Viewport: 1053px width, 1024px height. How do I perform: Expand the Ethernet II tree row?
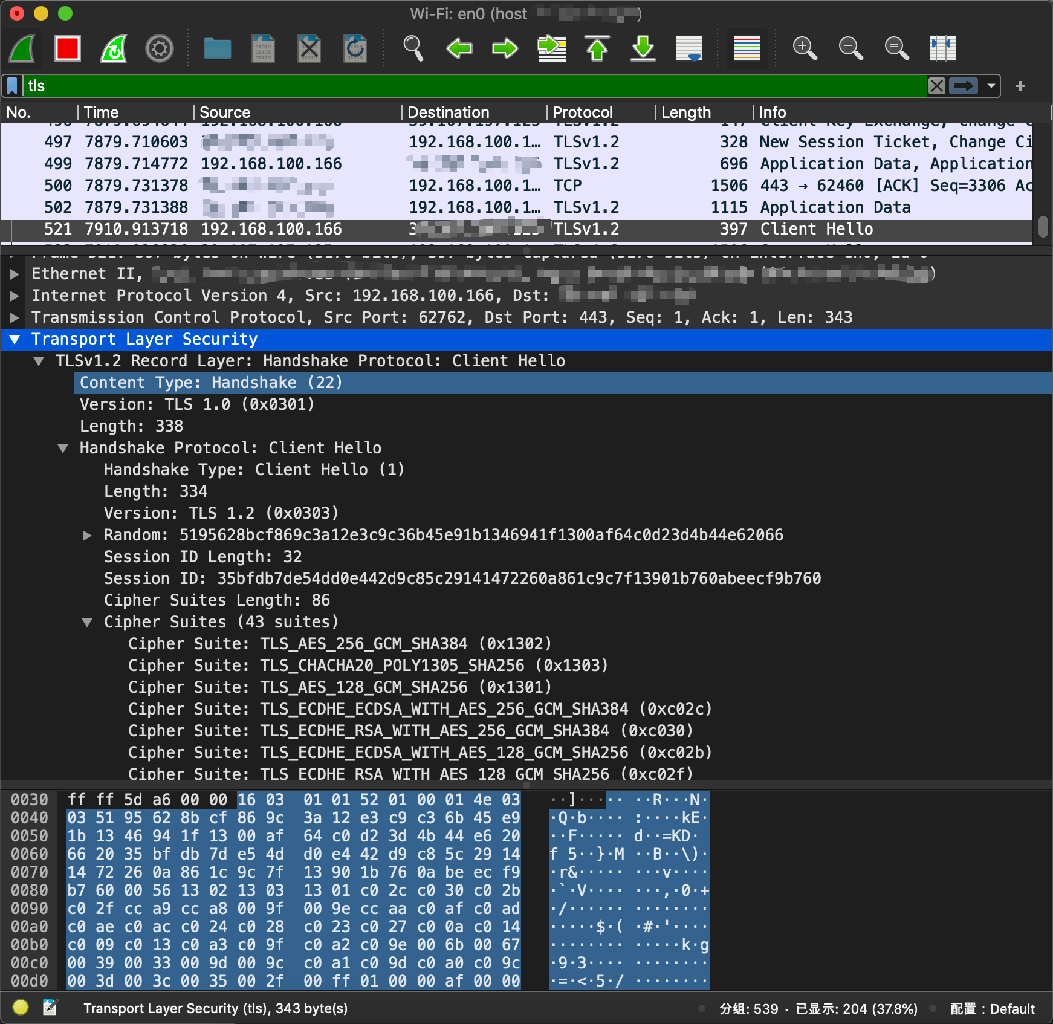pos(15,274)
